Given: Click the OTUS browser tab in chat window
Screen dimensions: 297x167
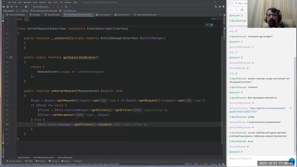Looking at the screenshot, I should pos(240,3).
